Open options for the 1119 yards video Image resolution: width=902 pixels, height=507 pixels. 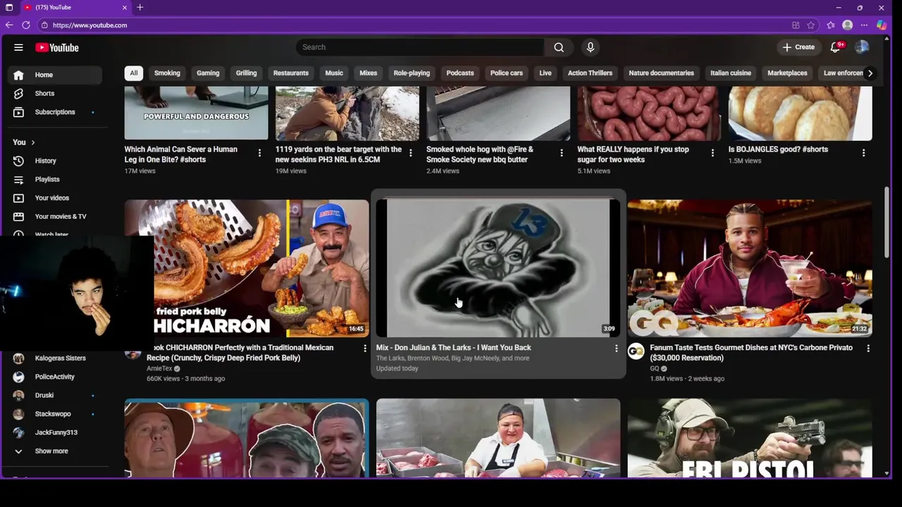pos(410,153)
